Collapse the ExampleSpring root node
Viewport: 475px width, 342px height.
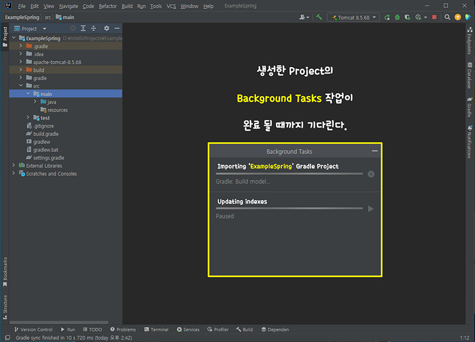pyautogui.click(x=14, y=38)
